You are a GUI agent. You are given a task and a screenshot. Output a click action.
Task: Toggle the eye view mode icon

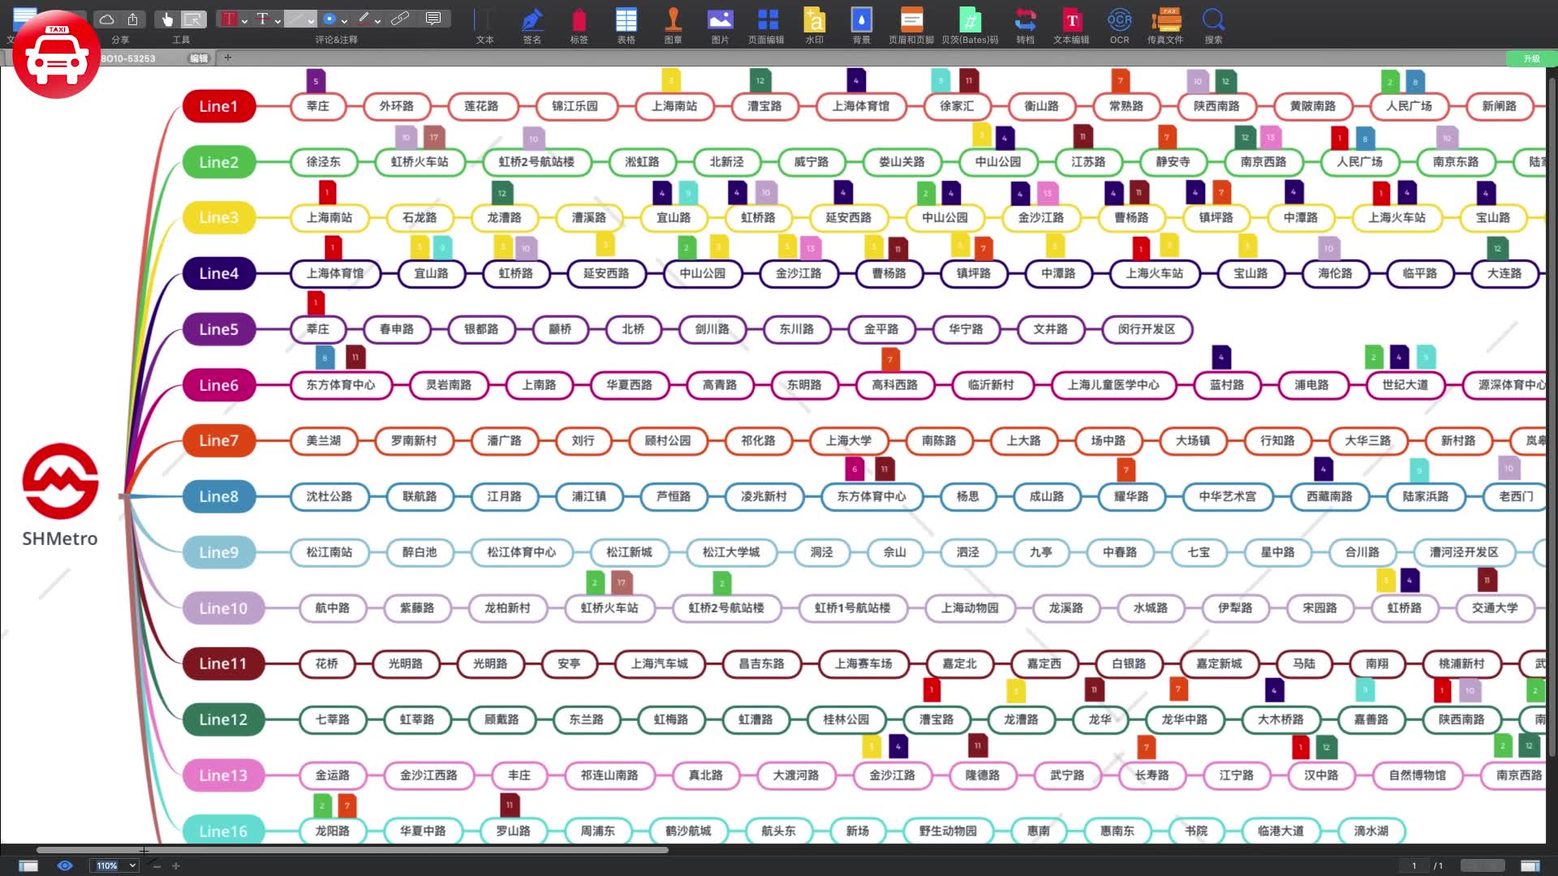[65, 865]
